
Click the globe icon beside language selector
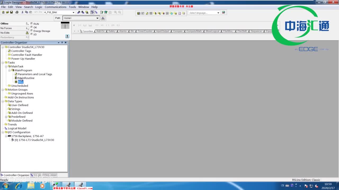click(224, 12)
